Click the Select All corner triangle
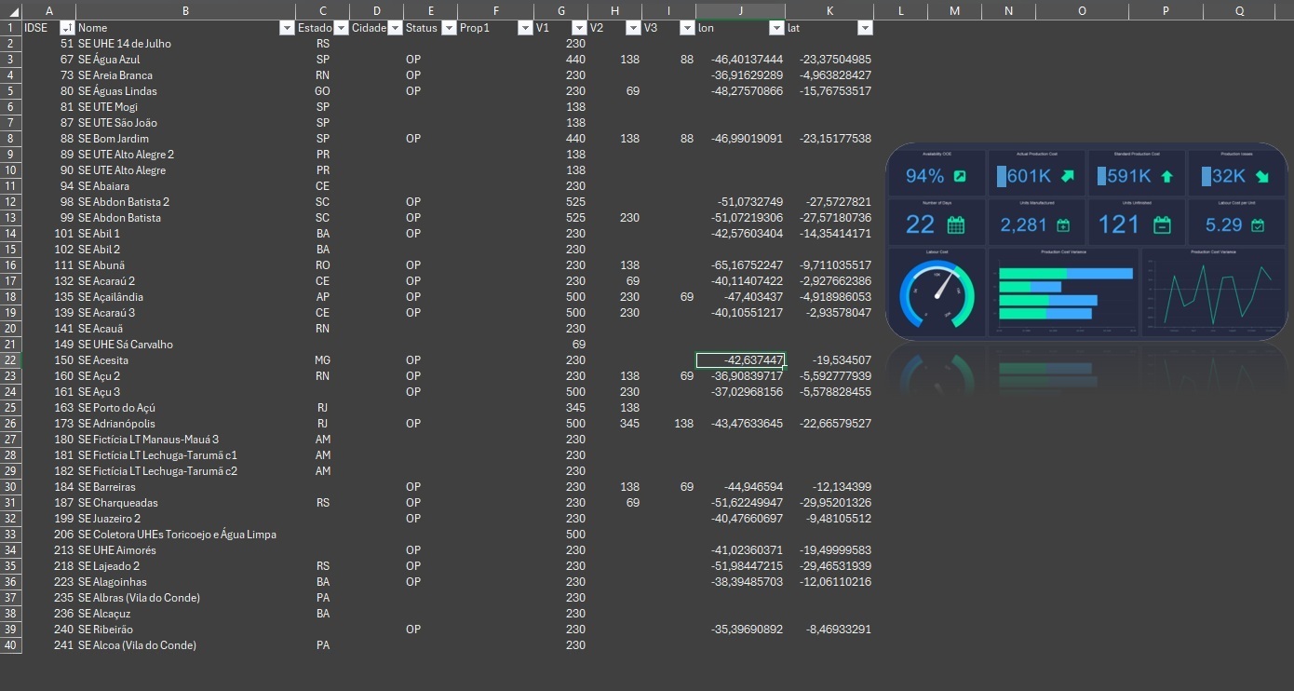This screenshot has height=691, width=1294. pos(11,10)
